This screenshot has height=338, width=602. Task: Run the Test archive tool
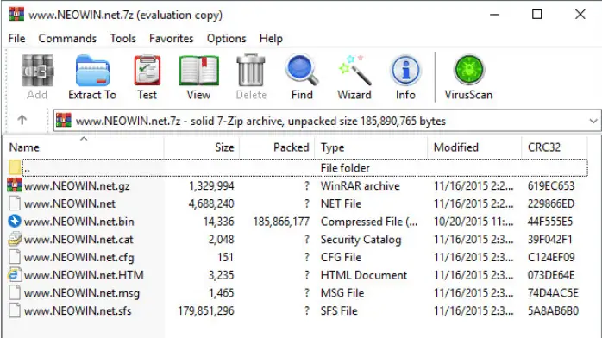(147, 71)
